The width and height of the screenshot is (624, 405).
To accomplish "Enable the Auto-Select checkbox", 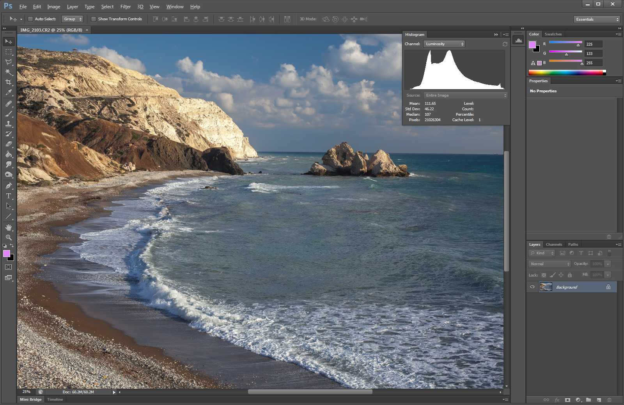I will pyautogui.click(x=30, y=19).
